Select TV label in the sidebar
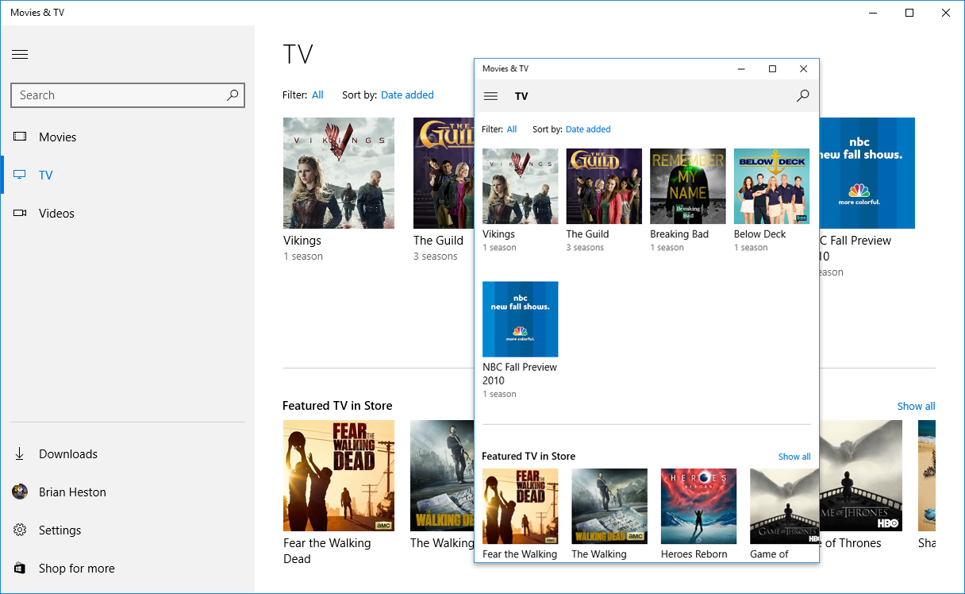Screen dimensions: 965x594 (46, 175)
